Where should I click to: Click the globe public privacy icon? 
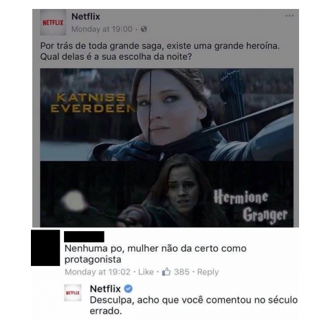[x=144, y=29]
